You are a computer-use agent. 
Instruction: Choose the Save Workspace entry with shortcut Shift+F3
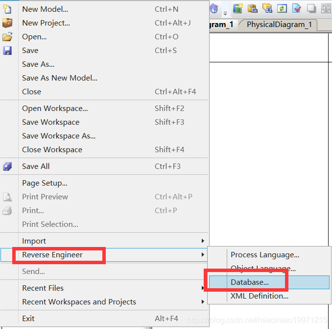105,122
